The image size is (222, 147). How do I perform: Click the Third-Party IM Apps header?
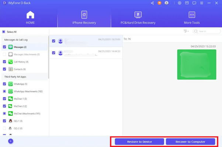tap(24, 77)
